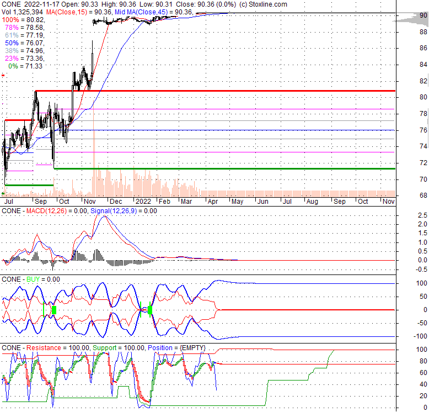Select the '0% = 71.33' Fibonacci level label
This screenshot has height=412, width=429.
tap(25, 66)
